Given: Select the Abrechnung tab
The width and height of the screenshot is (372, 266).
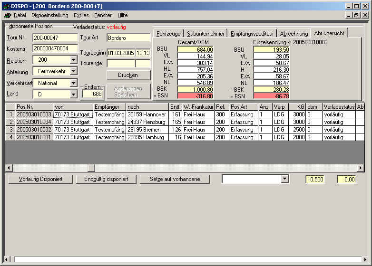Looking at the screenshot, I should (x=294, y=34).
